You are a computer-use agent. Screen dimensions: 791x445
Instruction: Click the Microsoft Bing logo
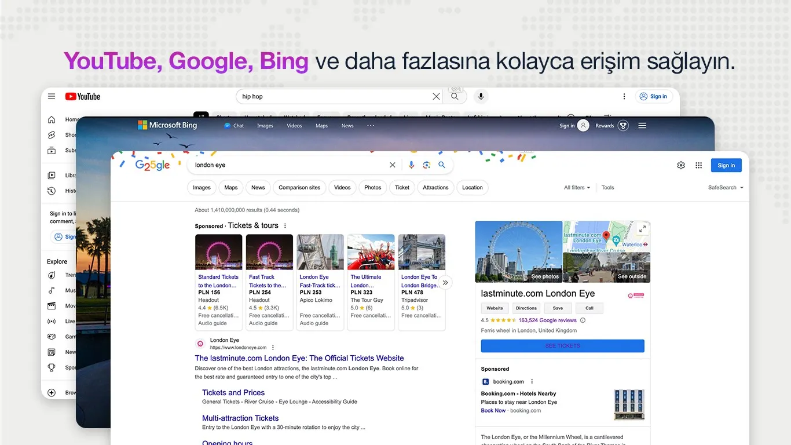(167, 125)
